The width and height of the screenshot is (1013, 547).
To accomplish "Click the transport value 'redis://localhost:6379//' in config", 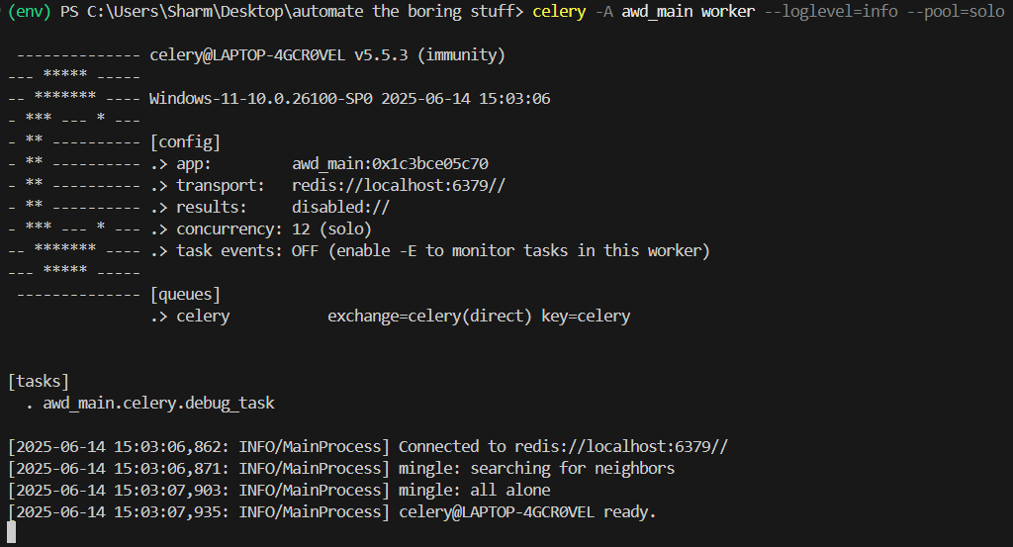I will (x=399, y=185).
